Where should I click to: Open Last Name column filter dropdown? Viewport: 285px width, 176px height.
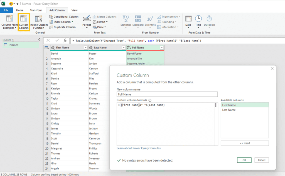(124, 48)
